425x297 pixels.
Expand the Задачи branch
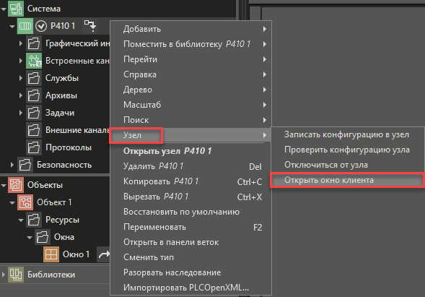[21, 113]
